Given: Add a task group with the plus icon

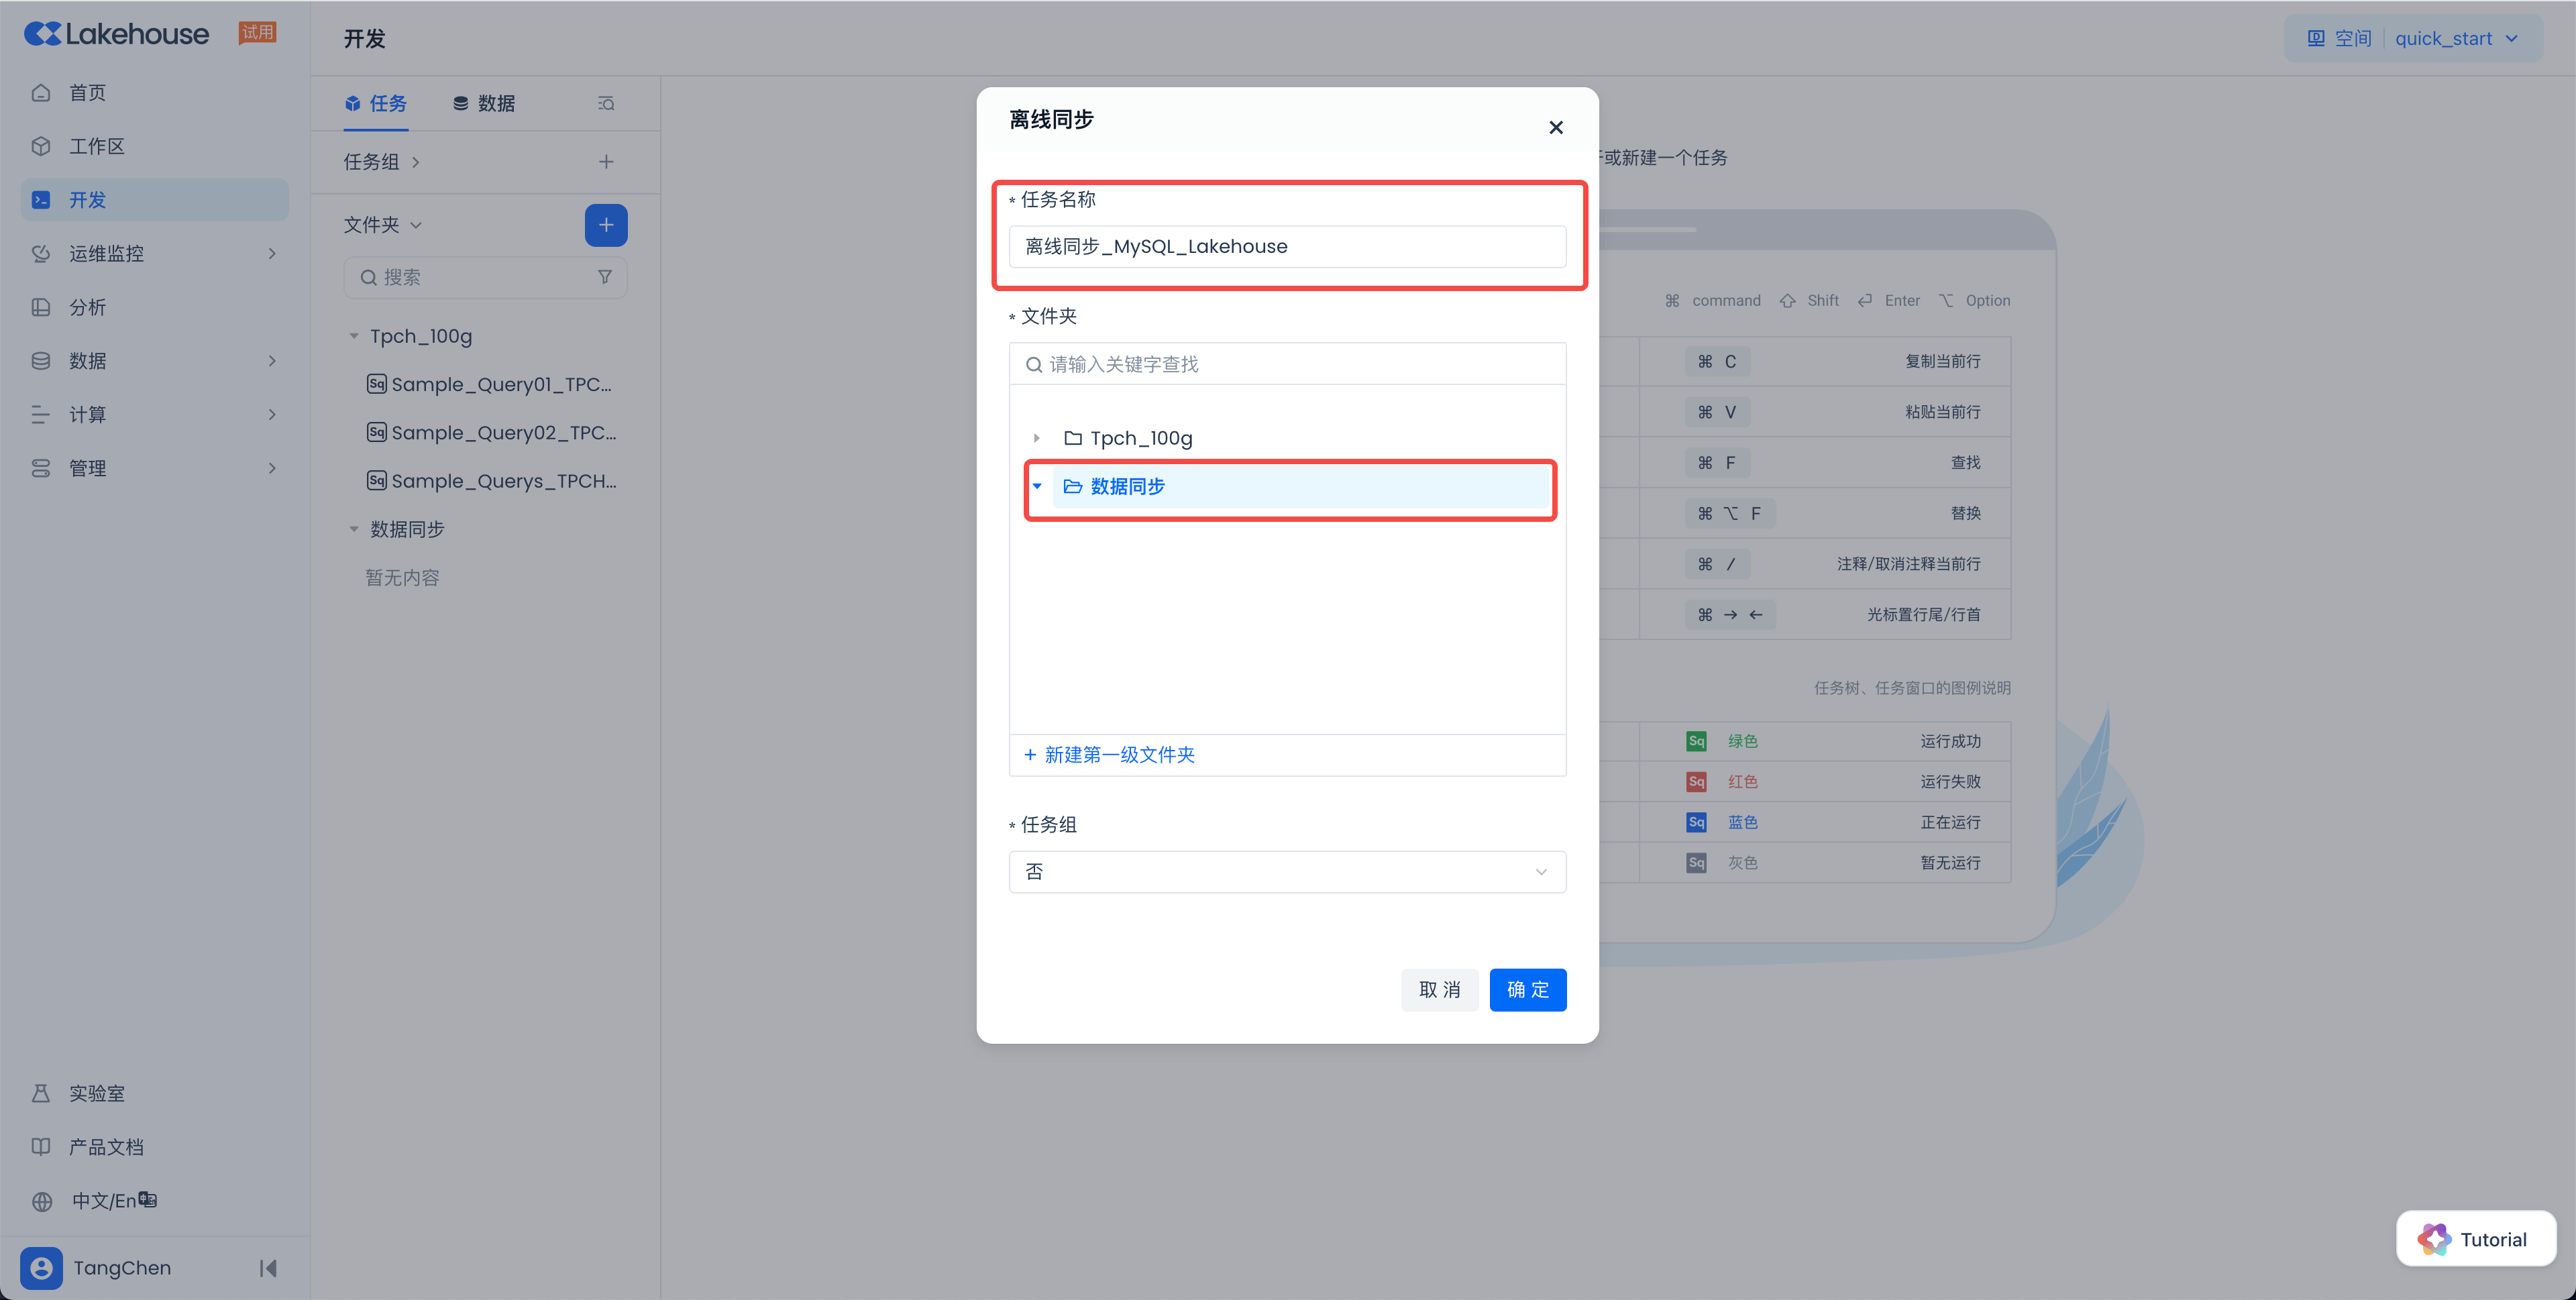Looking at the screenshot, I should coord(605,162).
